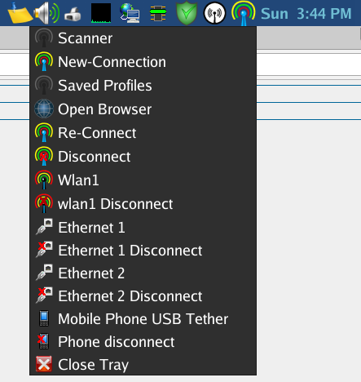The height and width of the screenshot is (382, 361).
Task: Open the printer tray icon
Action: 73,14
